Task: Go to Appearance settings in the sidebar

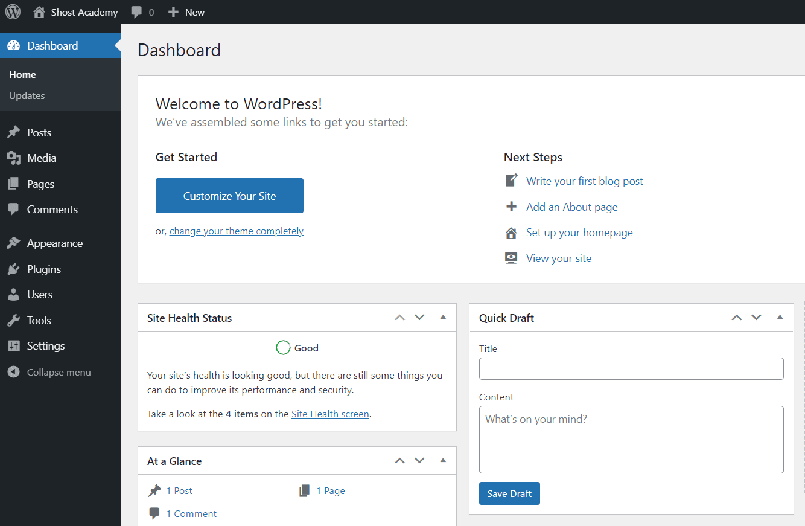Action: click(54, 243)
